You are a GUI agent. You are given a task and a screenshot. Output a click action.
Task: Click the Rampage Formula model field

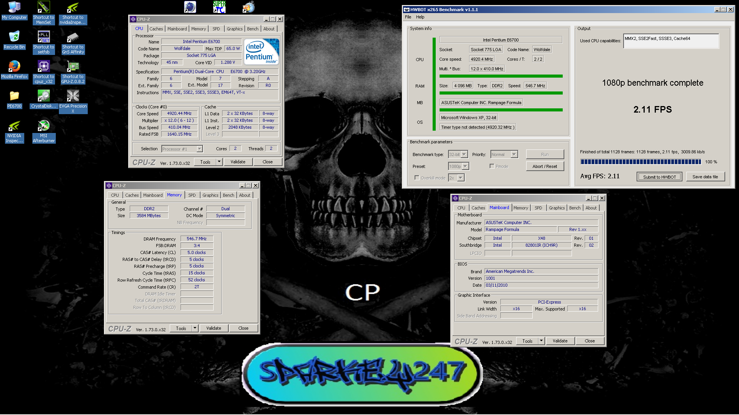521,229
